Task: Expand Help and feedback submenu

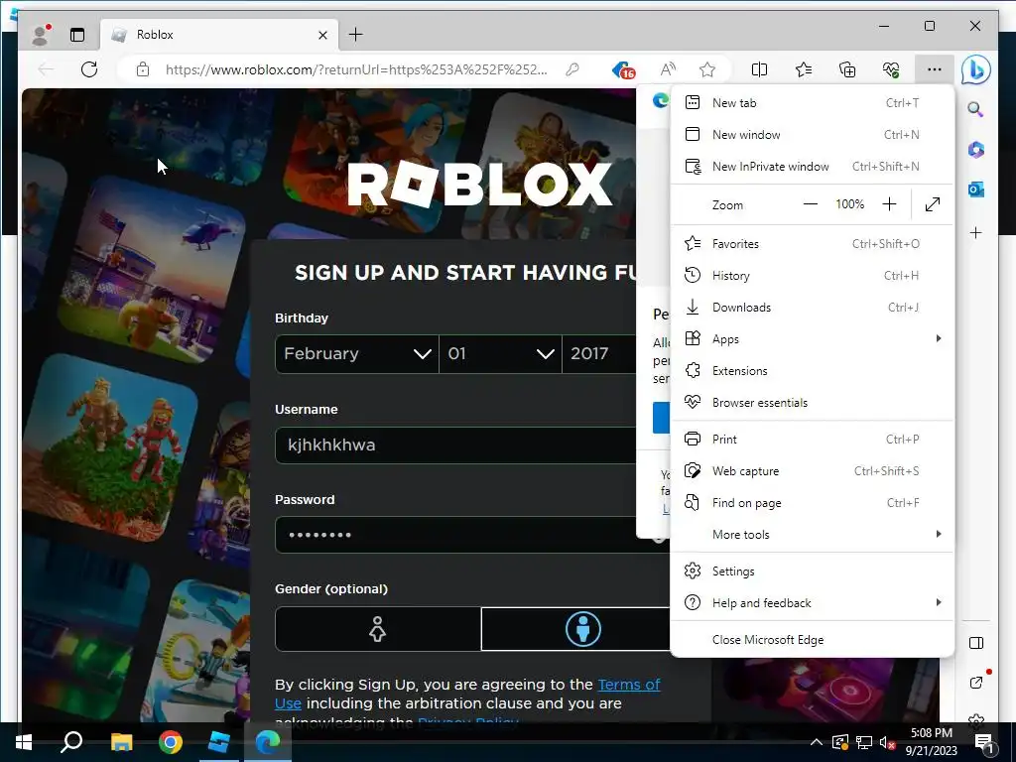Action: pyautogui.click(x=812, y=602)
